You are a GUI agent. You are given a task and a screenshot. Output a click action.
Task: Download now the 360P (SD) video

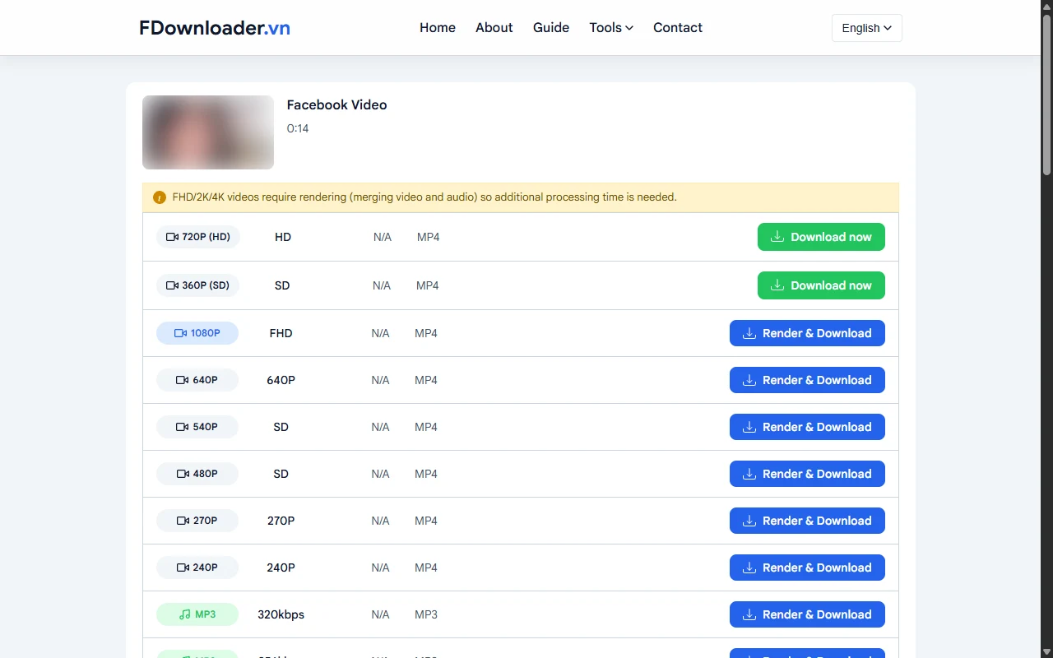click(821, 285)
